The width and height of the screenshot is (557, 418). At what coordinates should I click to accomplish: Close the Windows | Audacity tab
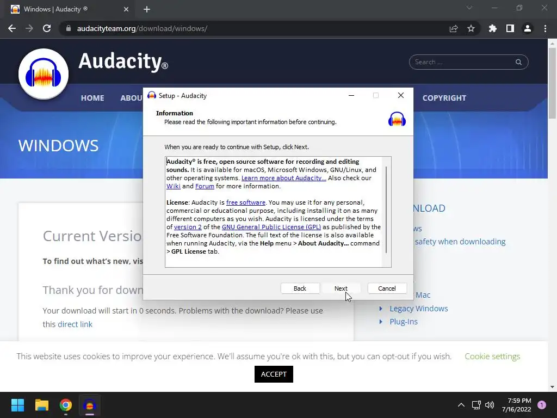coord(126,9)
